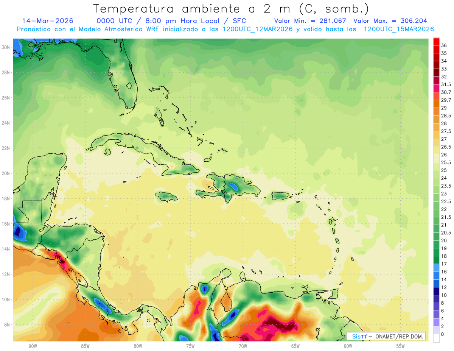Click the '2' legend label
This screenshot has width=454, height=351.
click(x=443, y=326)
